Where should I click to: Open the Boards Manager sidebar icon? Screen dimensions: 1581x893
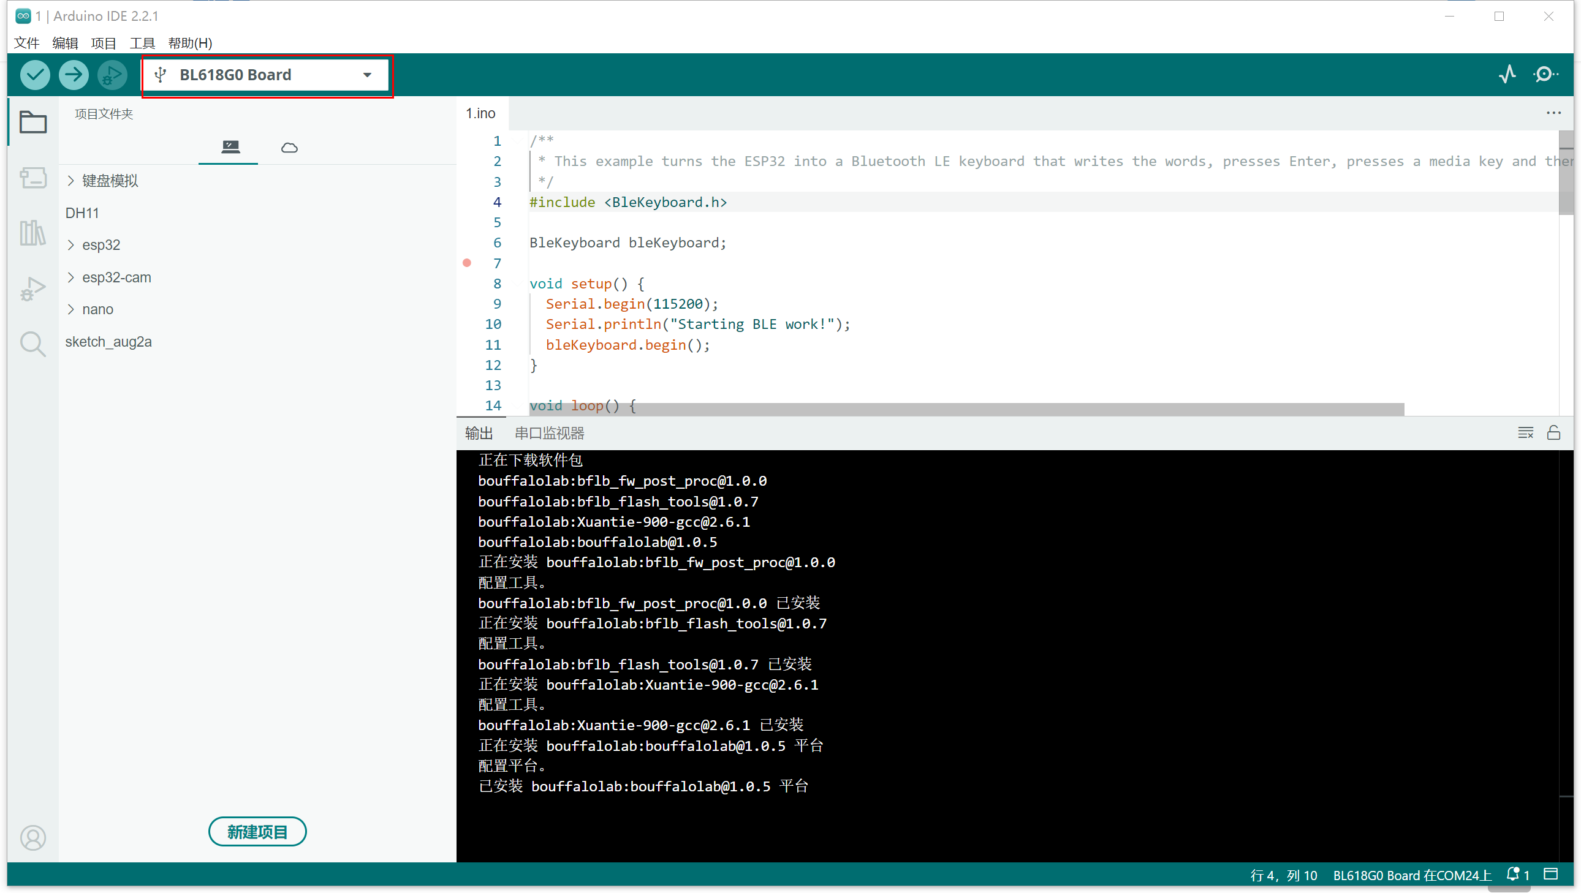32,178
